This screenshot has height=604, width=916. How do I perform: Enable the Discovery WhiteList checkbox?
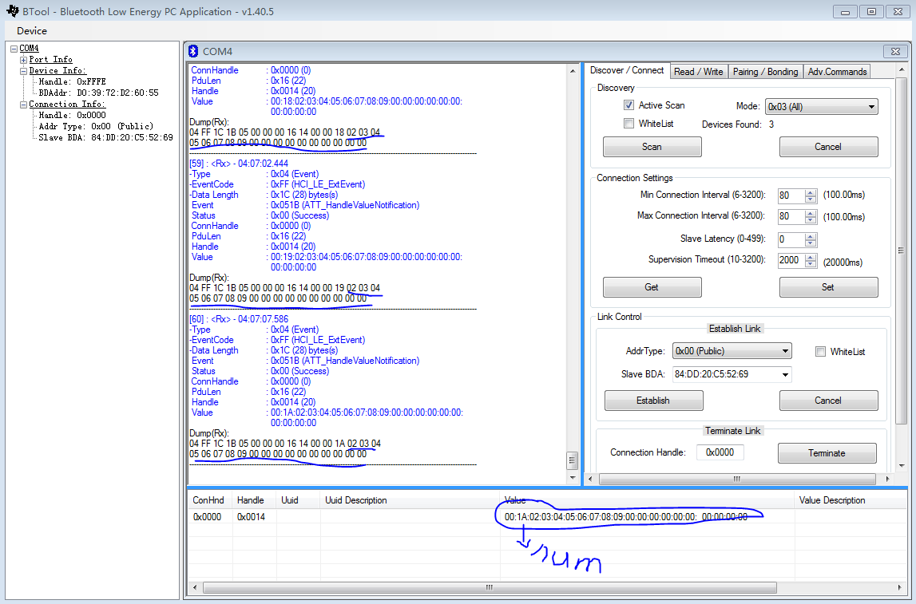pos(629,124)
